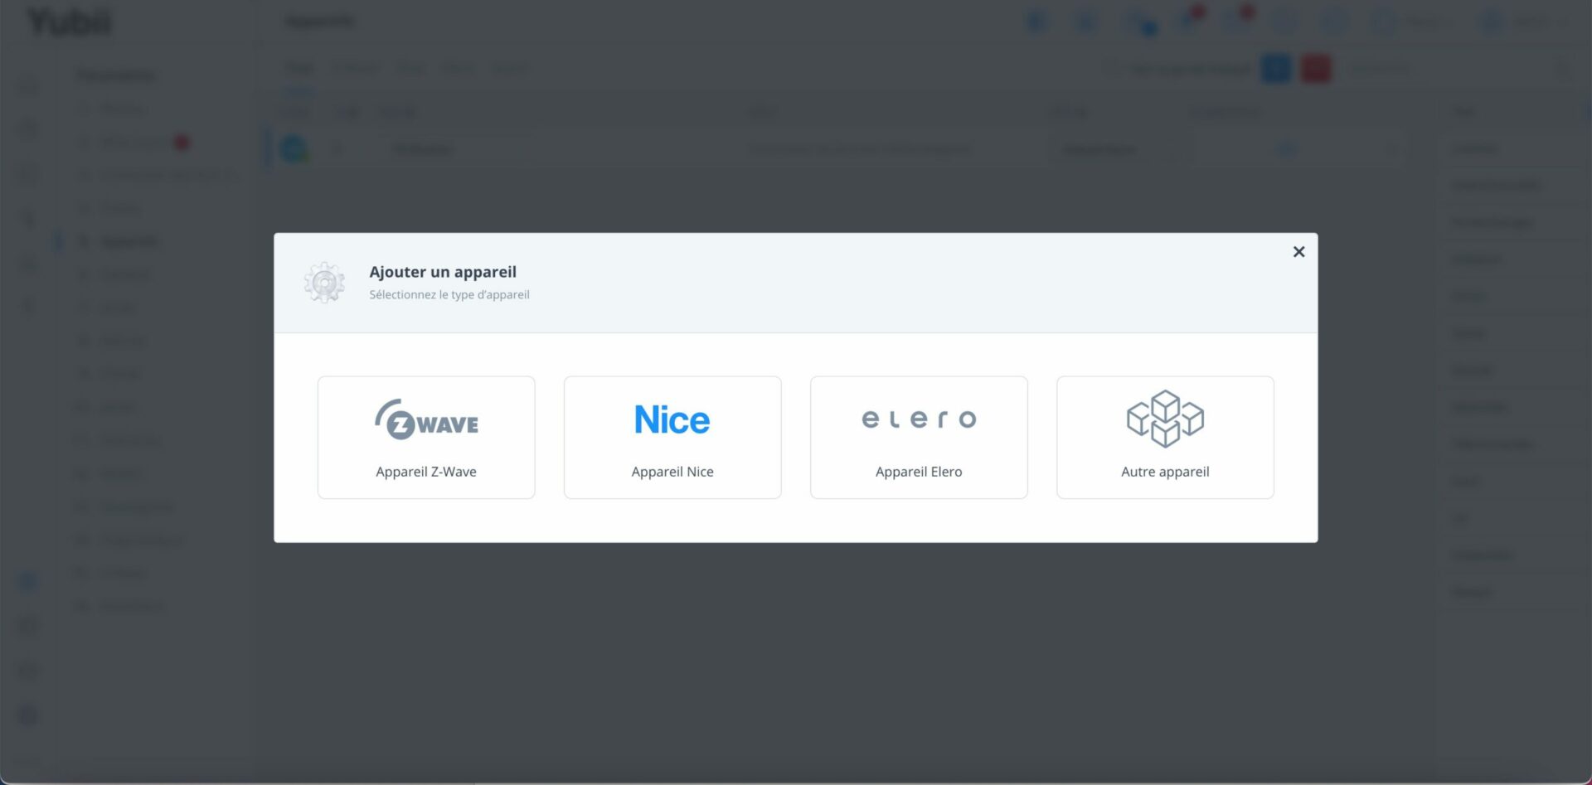The width and height of the screenshot is (1592, 785).
Task: Select the stacked cubes icon
Action: point(1164,418)
